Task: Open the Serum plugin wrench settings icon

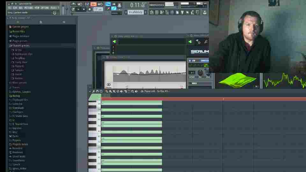Action: pos(206,42)
